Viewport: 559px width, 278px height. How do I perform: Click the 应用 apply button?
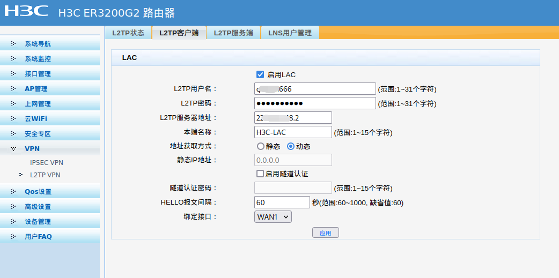[326, 233]
